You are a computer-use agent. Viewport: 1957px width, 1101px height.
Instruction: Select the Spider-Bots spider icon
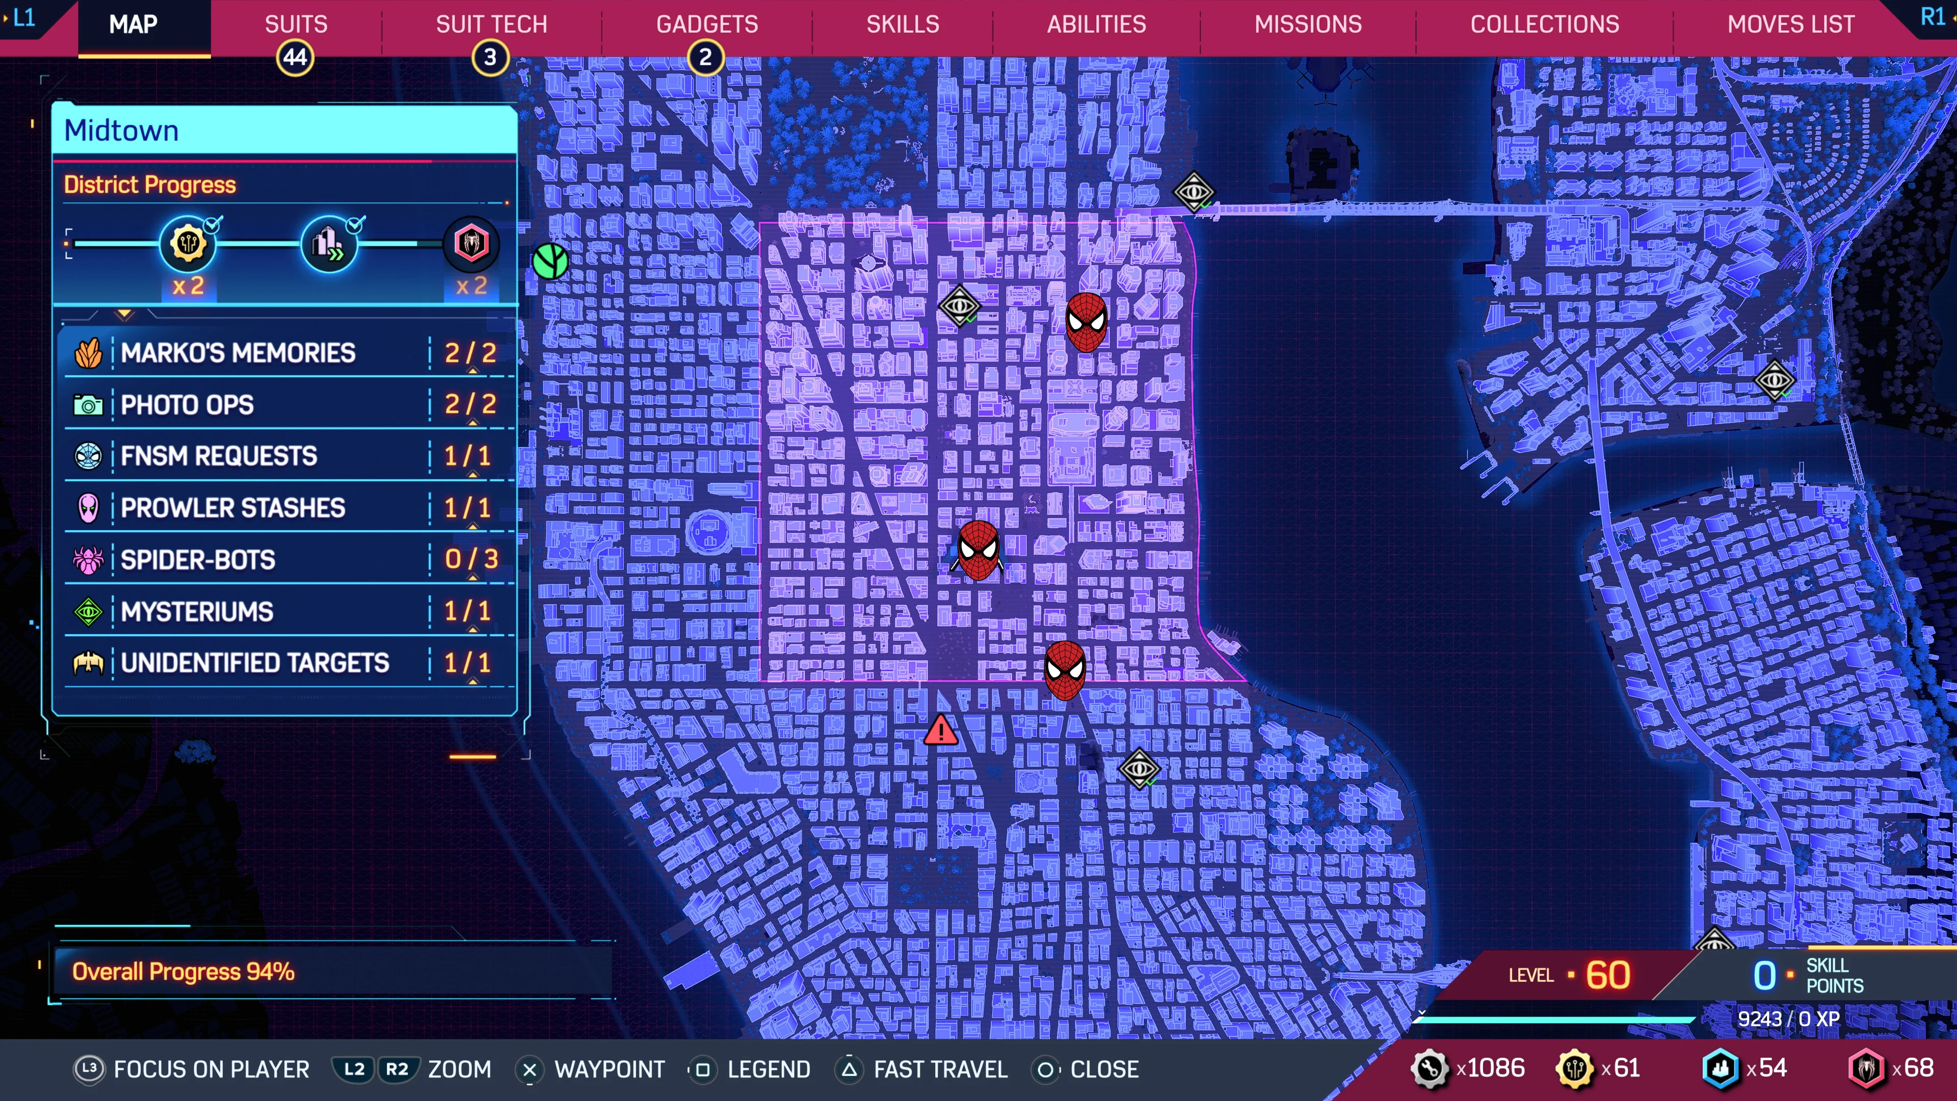[89, 560]
